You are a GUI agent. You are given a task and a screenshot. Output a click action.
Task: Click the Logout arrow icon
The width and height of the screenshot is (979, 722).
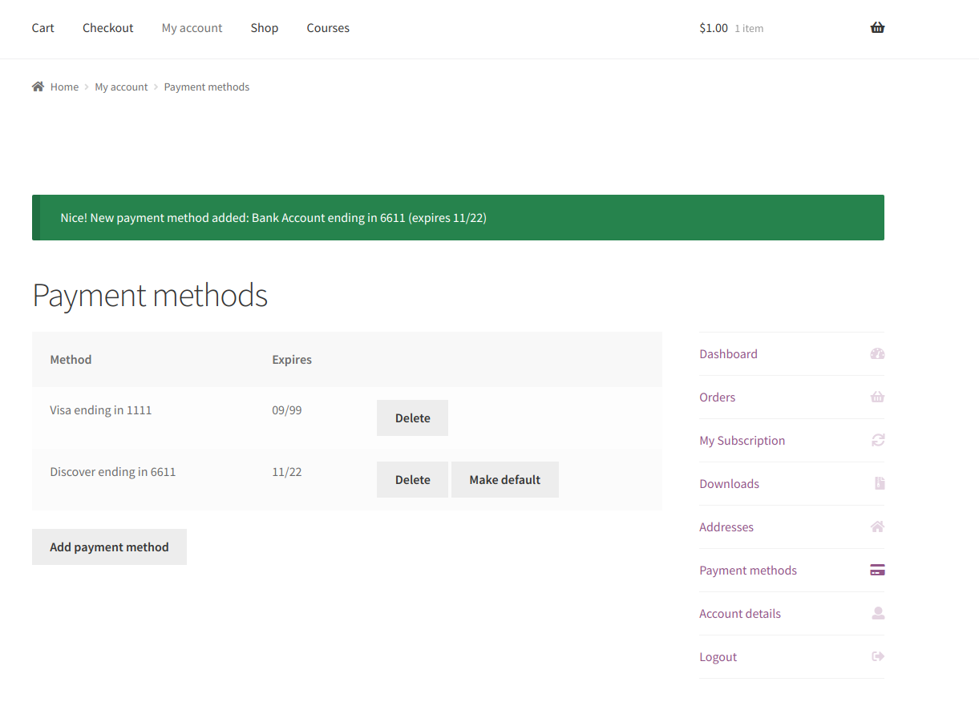click(x=878, y=657)
